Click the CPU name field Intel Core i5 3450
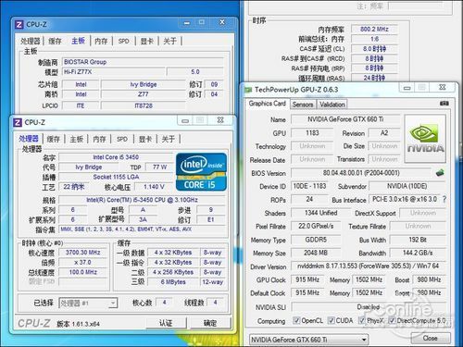This screenshot has width=463, height=347. pos(116,157)
